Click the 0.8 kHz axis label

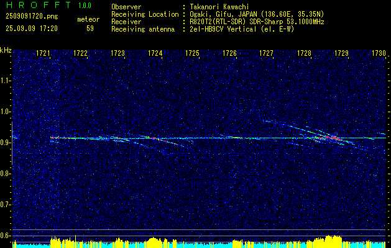5,174
